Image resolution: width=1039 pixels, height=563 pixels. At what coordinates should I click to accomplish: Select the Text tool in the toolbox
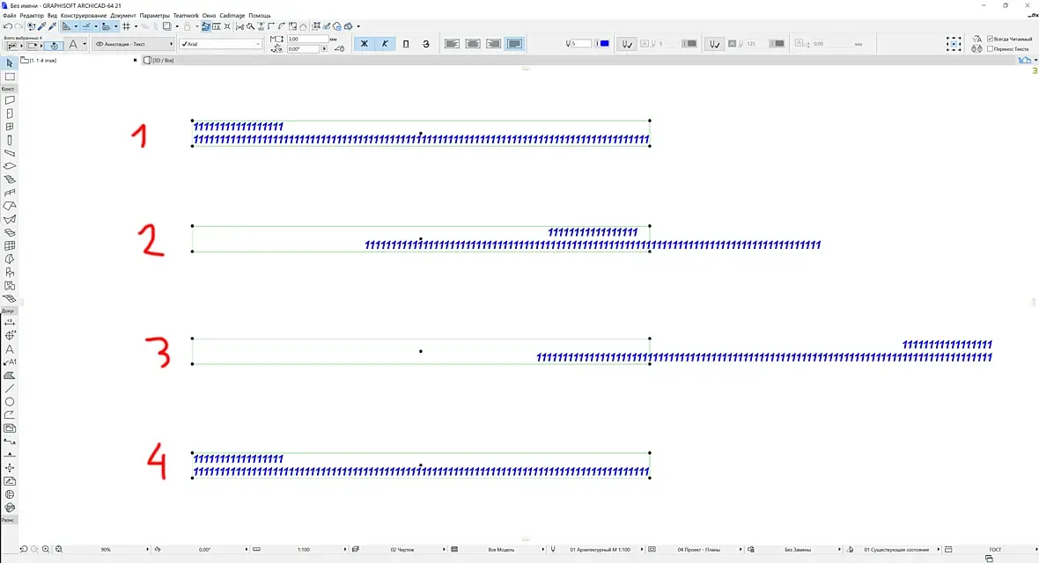click(10, 349)
